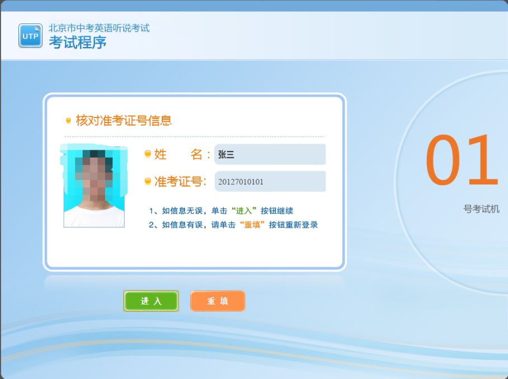Select the name field showing 张三
Screen dimensions: 508x379
click(270, 154)
